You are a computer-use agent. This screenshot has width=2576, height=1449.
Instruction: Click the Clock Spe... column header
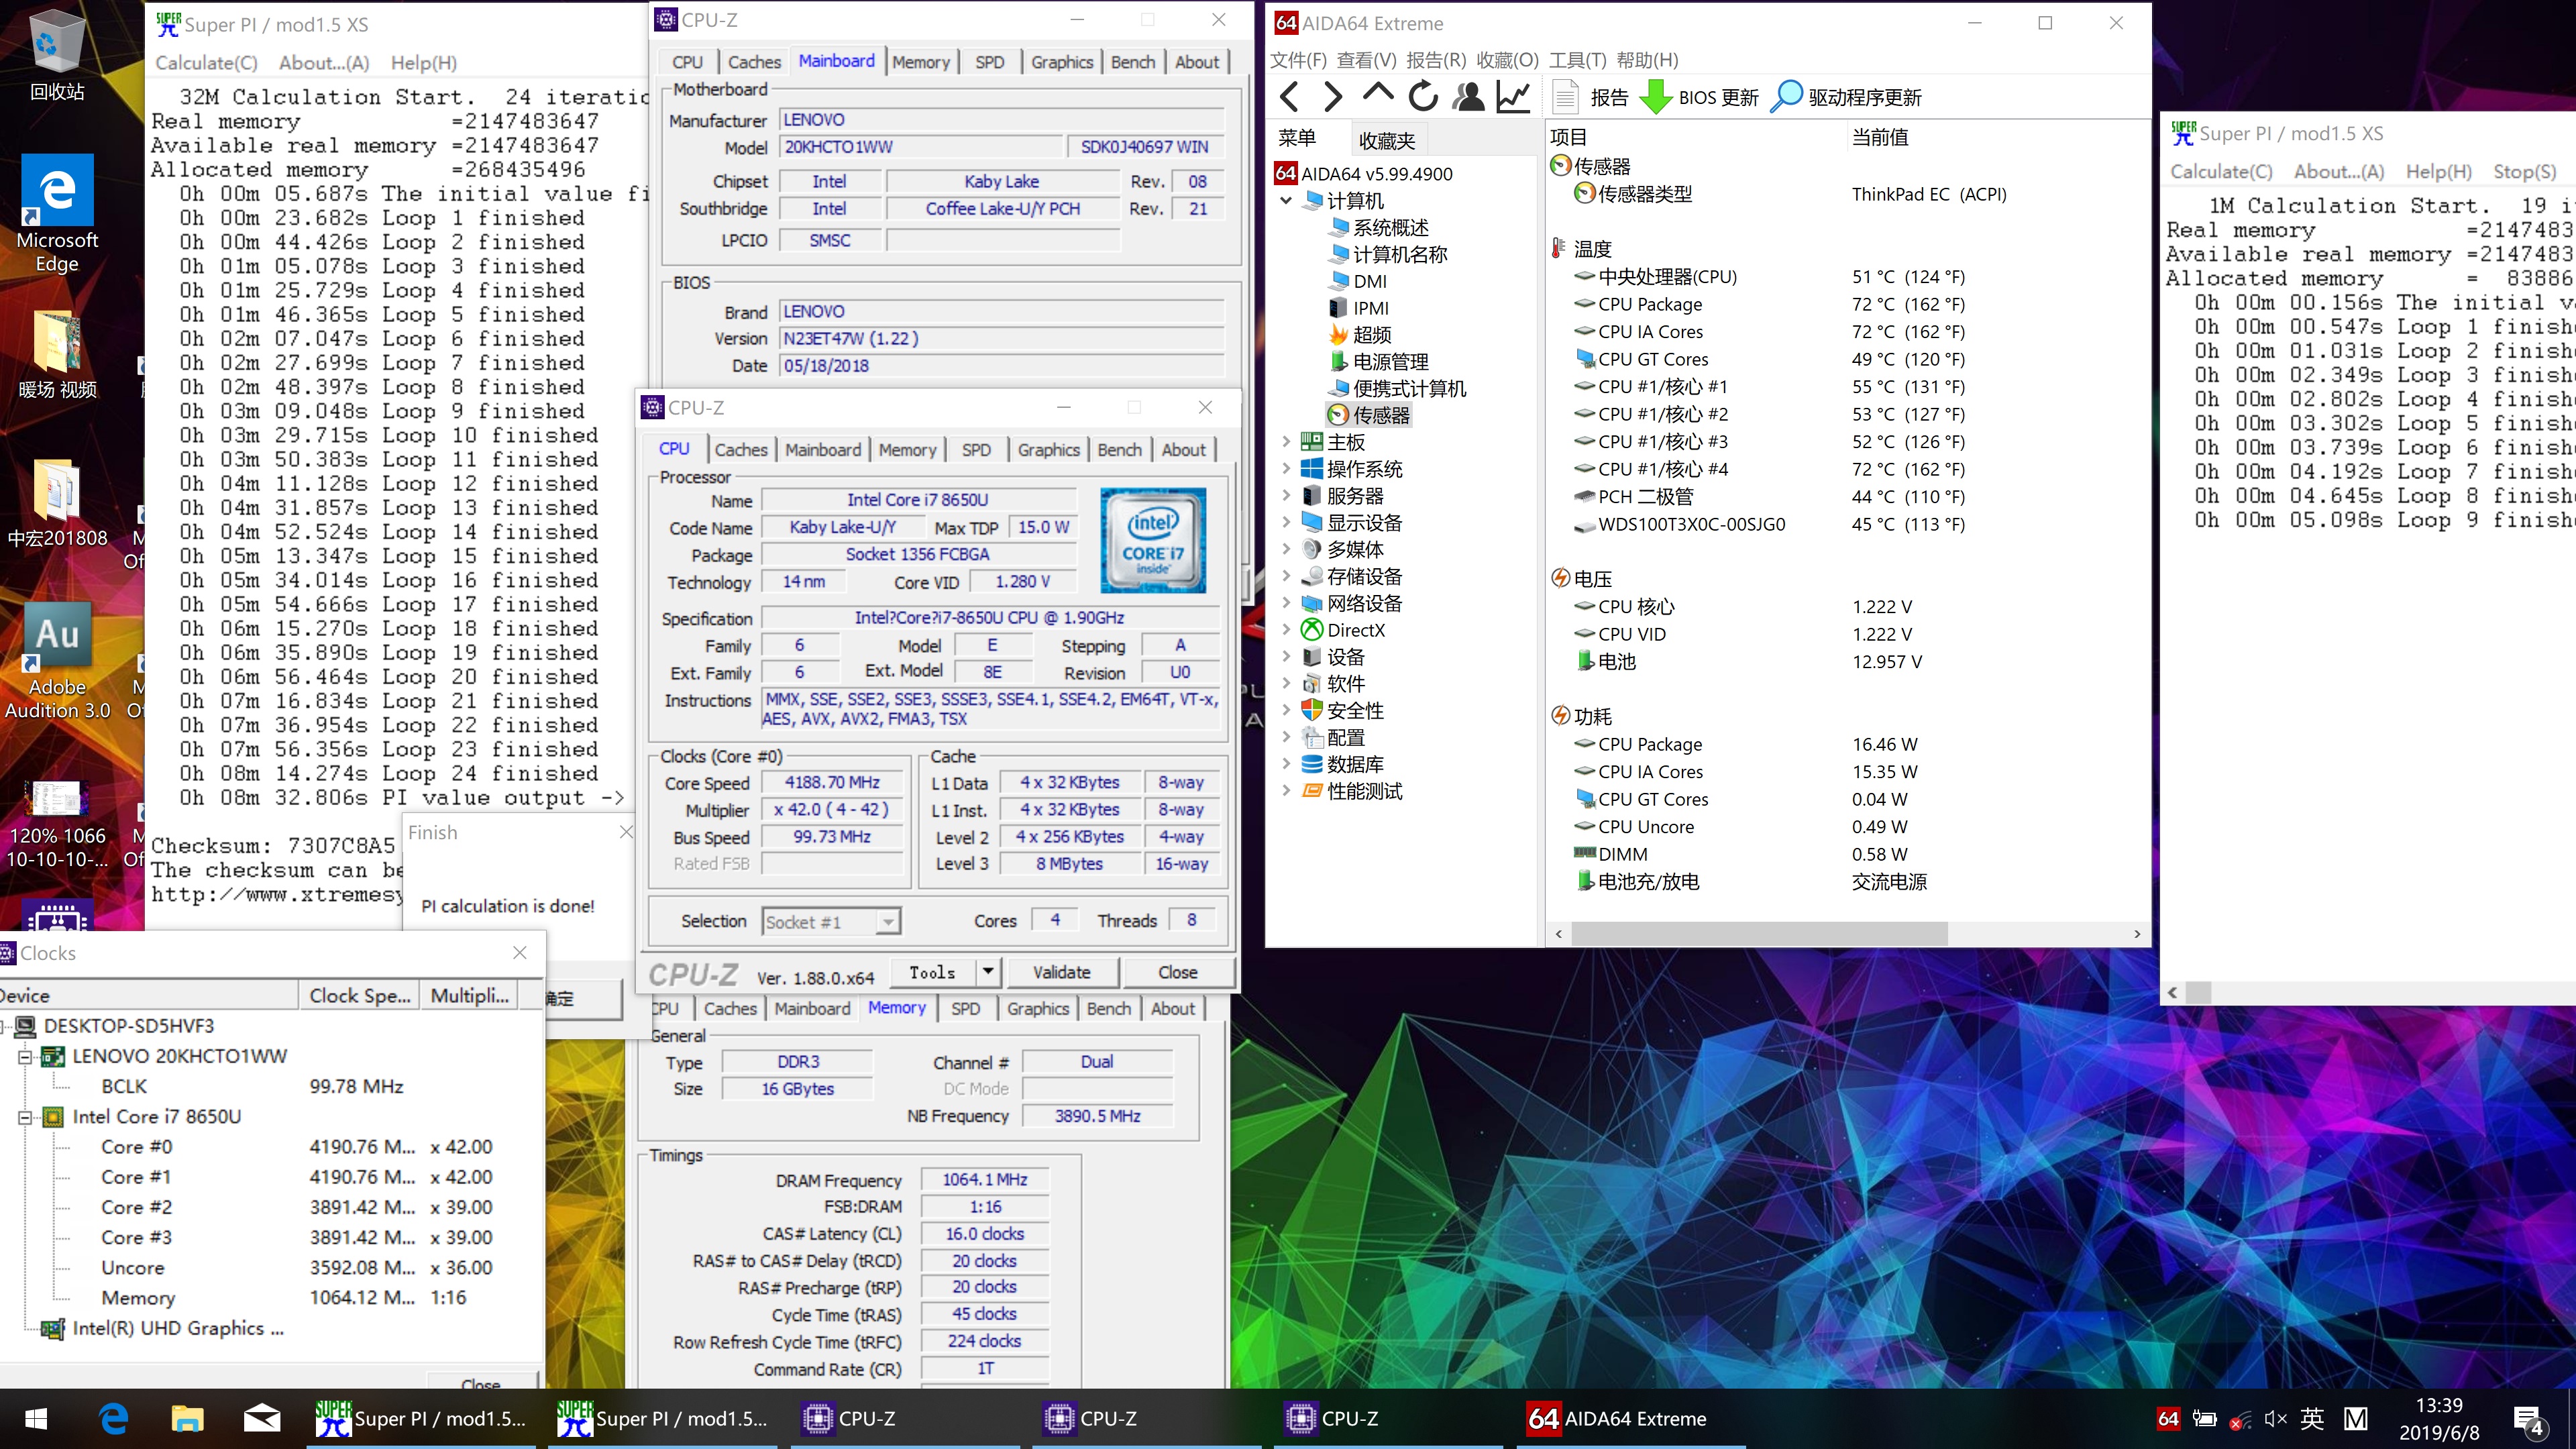(359, 996)
